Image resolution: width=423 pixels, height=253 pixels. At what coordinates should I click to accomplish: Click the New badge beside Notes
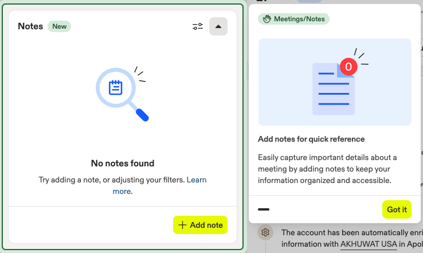[58, 26]
